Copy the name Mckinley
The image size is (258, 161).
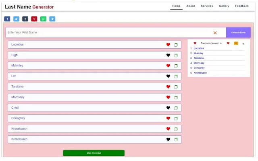pos(176,66)
